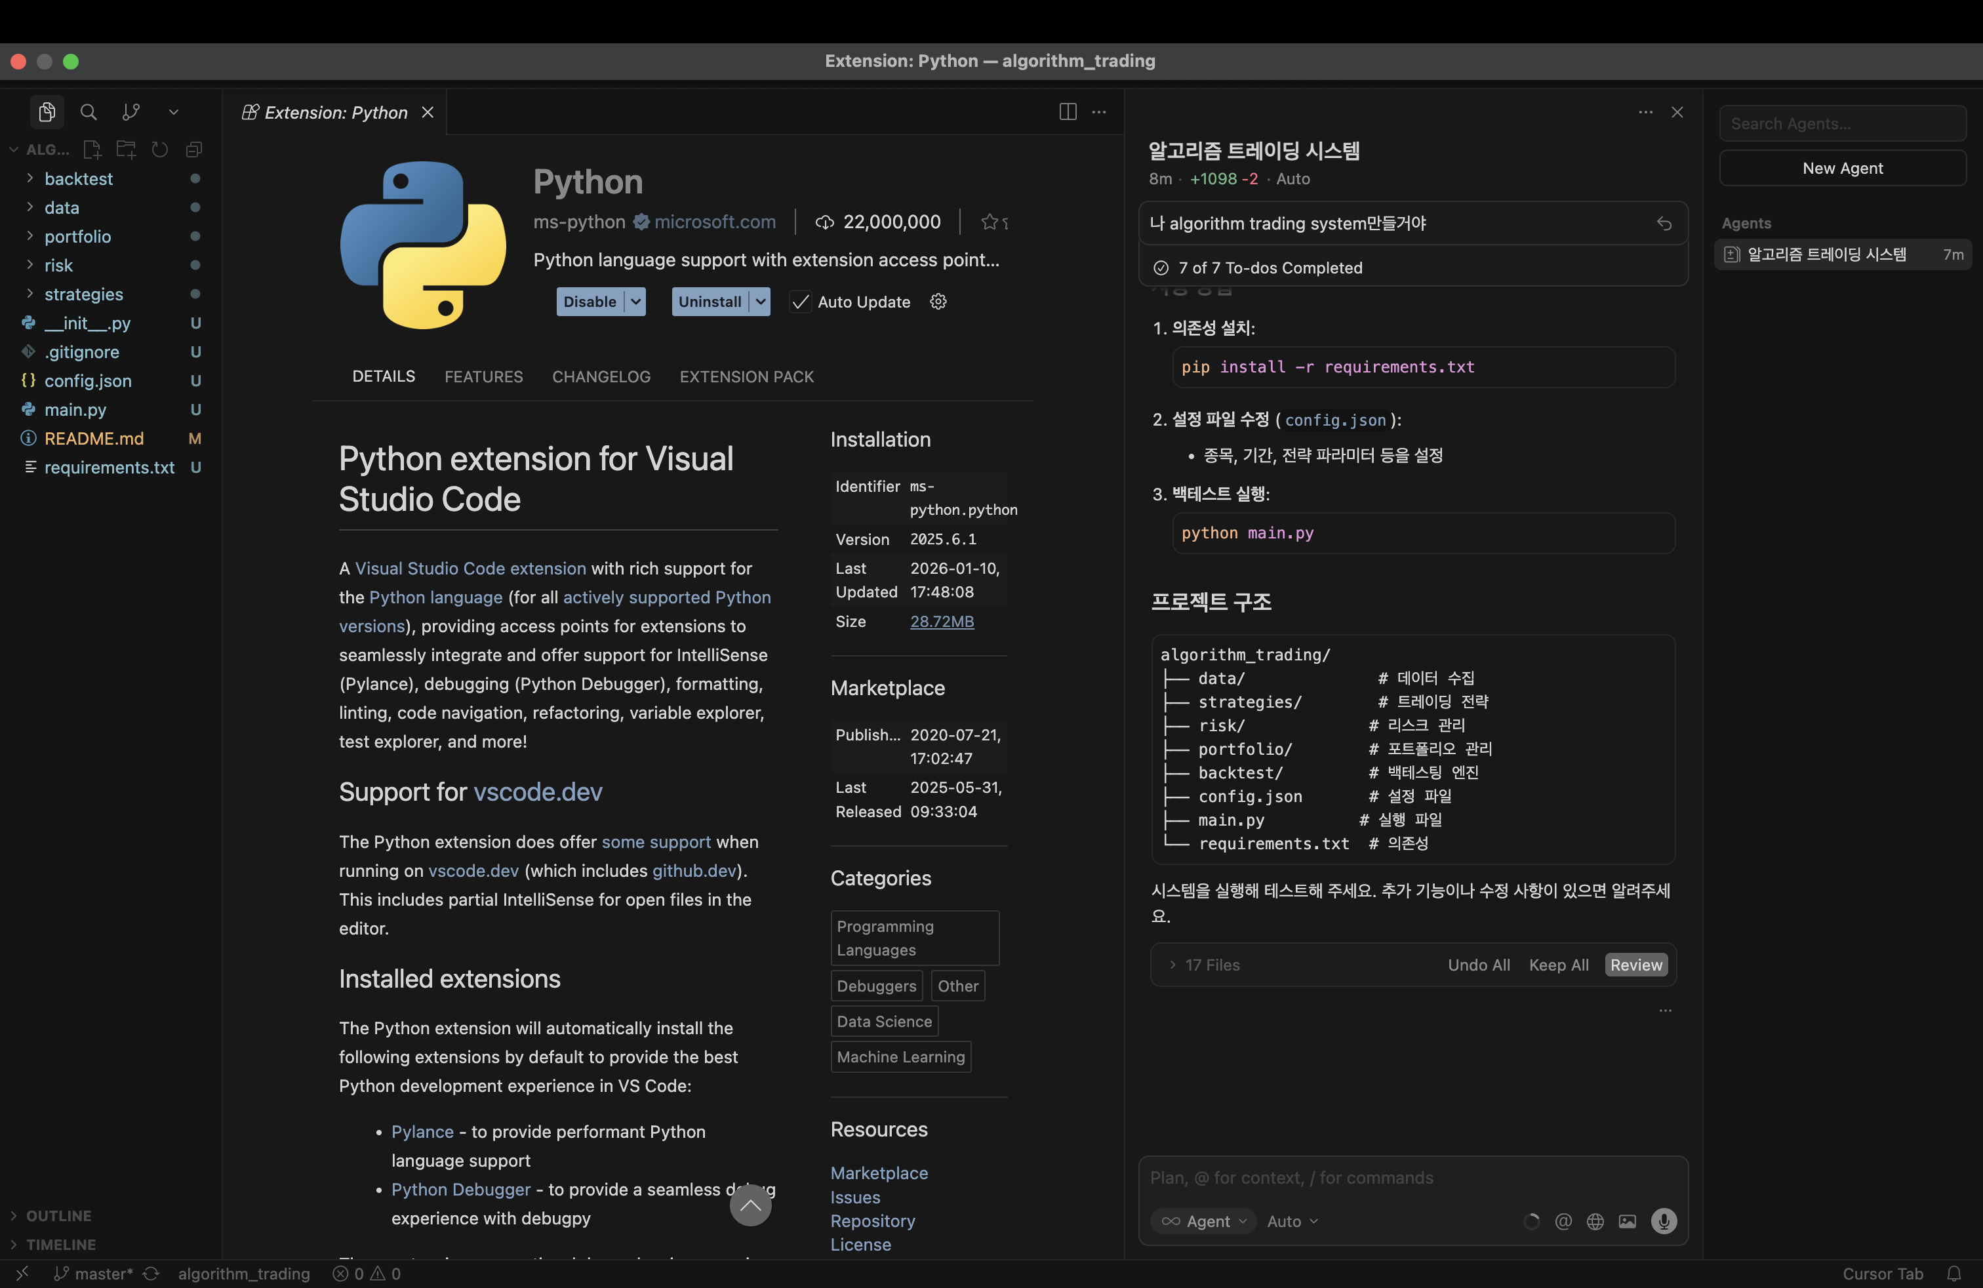Open the Pylance link
Screen dimensions: 1983x1288
coord(422,1131)
